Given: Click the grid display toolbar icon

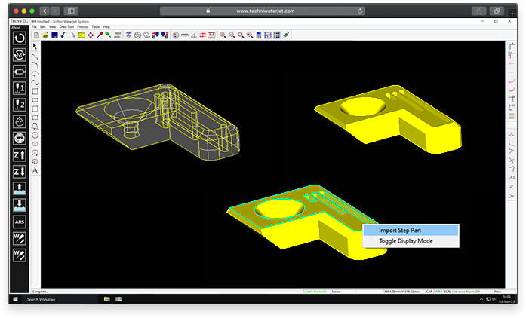Looking at the screenshot, I should tap(277, 35).
